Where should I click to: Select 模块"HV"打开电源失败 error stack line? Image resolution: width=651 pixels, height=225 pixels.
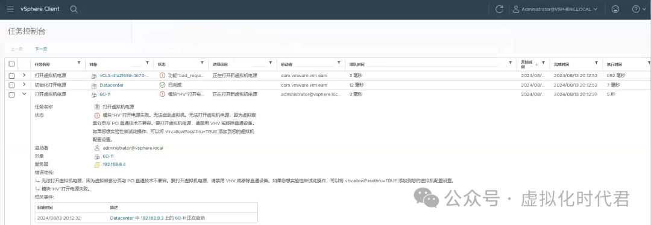click(66, 189)
